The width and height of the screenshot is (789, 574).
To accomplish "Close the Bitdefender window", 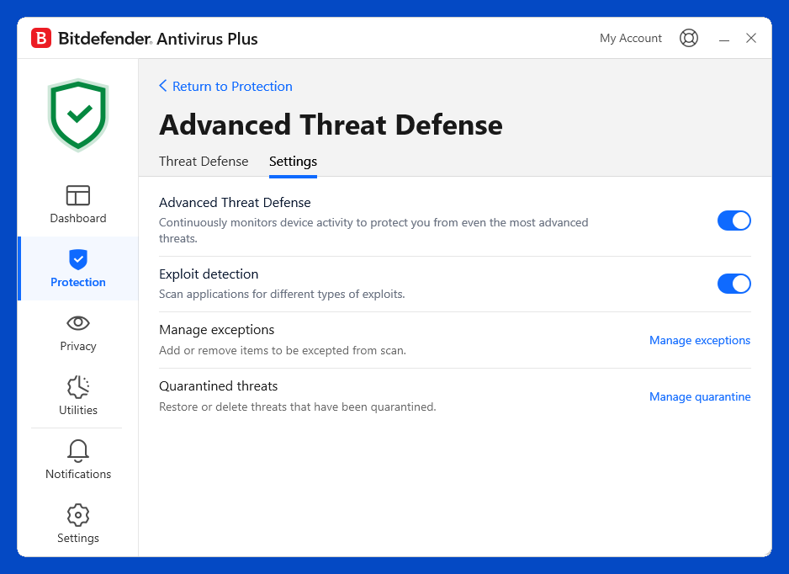I will click(751, 38).
